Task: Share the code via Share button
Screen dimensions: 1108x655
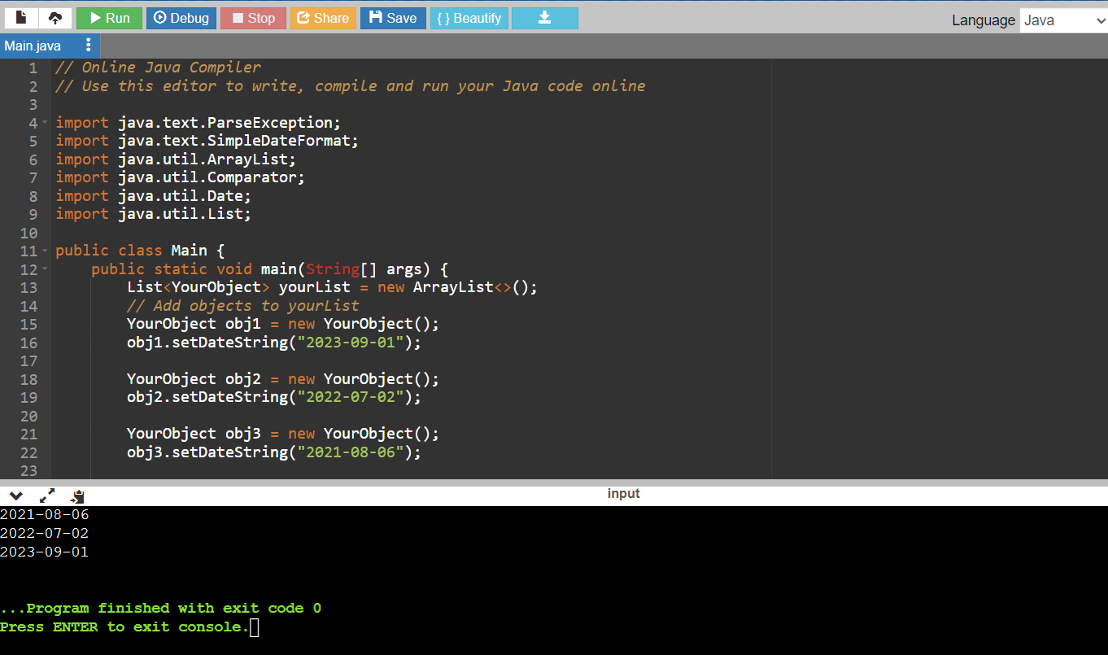Action: click(x=323, y=18)
